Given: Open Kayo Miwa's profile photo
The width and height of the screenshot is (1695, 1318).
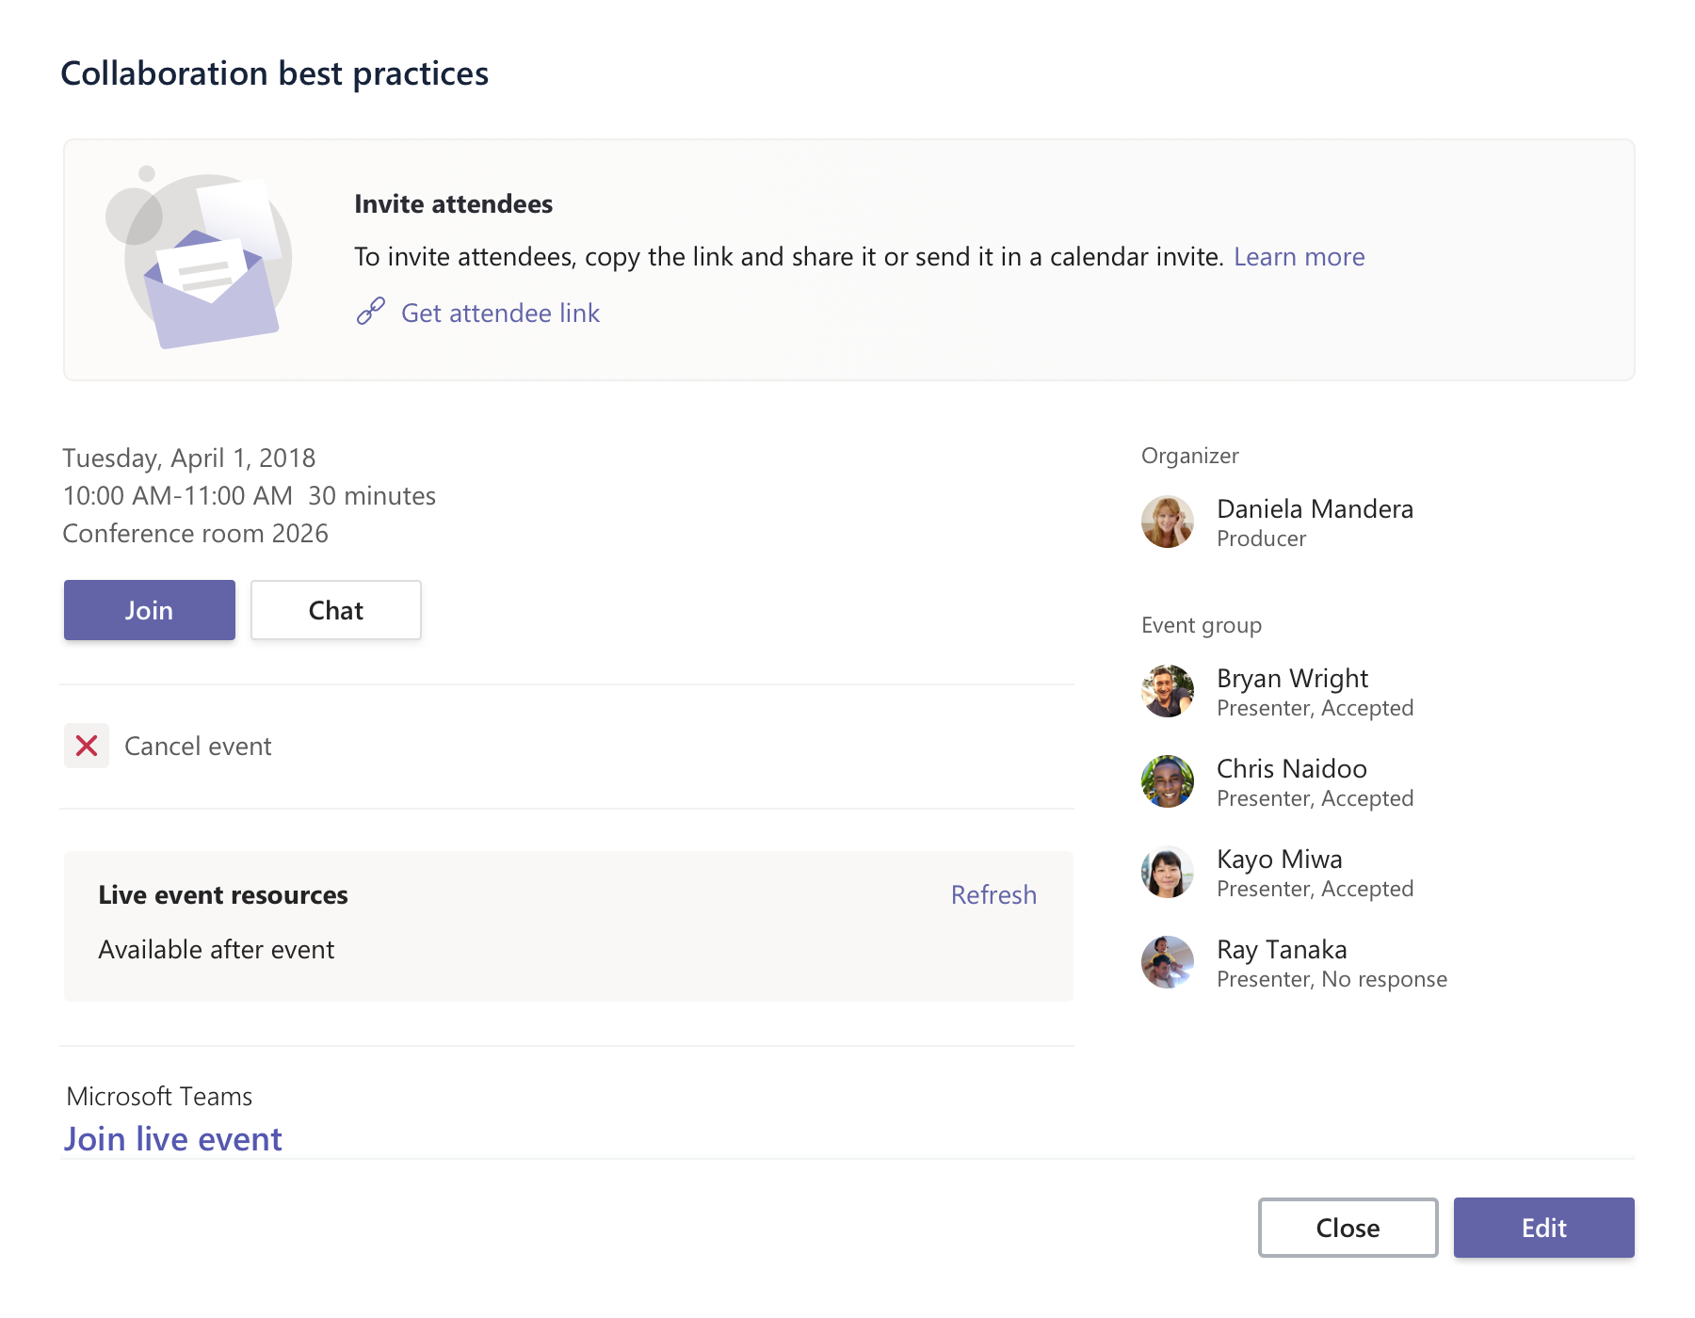Looking at the screenshot, I should click(1167, 872).
